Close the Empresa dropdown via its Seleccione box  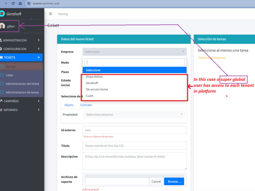pyautogui.click(x=134, y=52)
